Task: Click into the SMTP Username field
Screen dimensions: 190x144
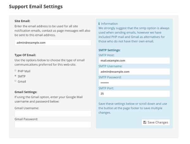Action: [134, 72]
